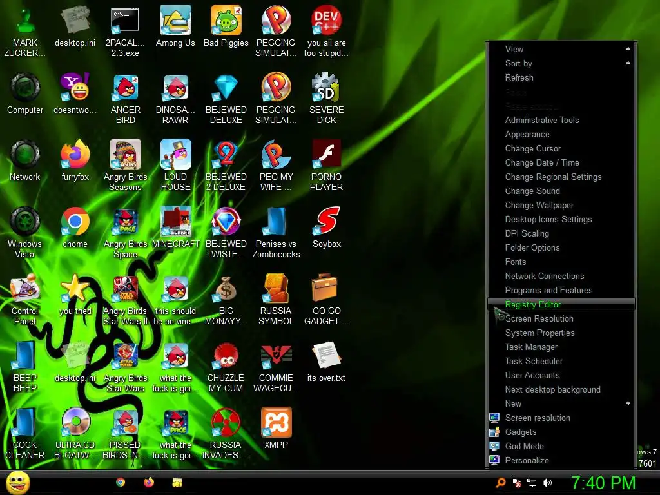Select Network Connections menu entry
The height and width of the screenshot is (495, 660).
(x=561, y=276)
